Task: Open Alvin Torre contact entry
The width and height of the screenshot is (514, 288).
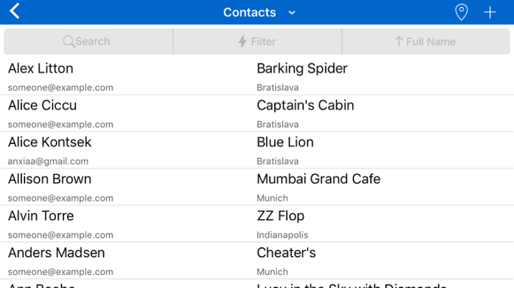Action: tap(41, 216)
